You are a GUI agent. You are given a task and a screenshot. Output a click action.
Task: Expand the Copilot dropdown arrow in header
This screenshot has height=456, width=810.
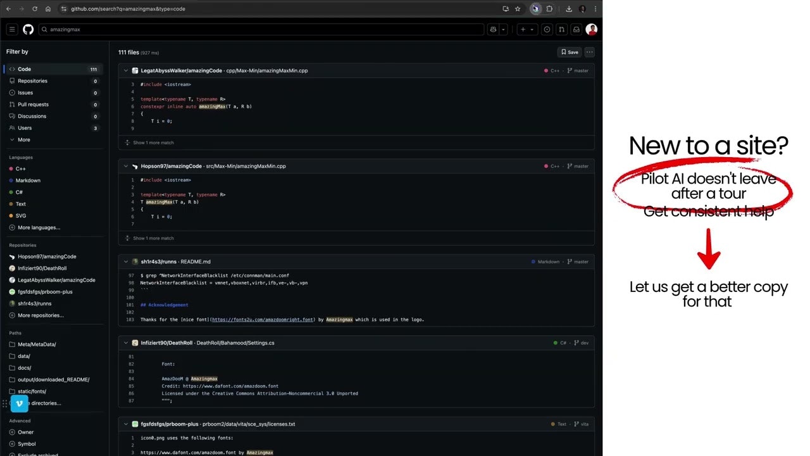tap(503, 29)
